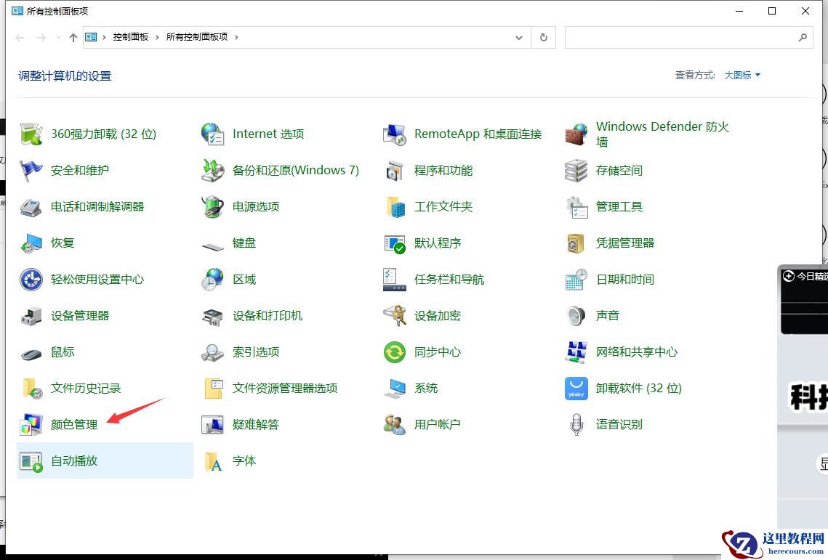Click the control panel icon in address bar
The image size is (828, 560).
click(92, 38)
